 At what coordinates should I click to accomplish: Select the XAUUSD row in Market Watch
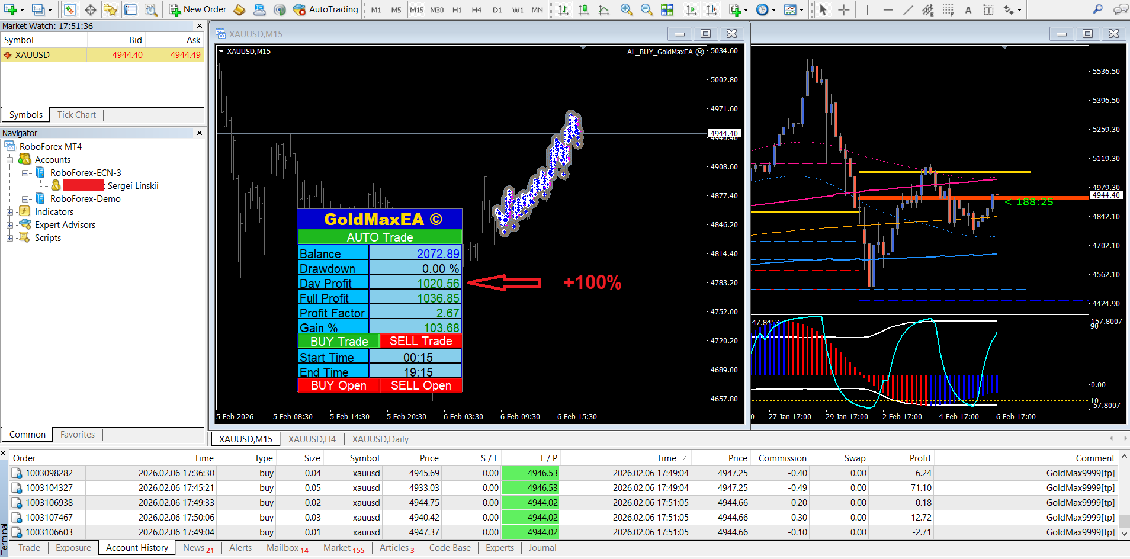point(102,55)
